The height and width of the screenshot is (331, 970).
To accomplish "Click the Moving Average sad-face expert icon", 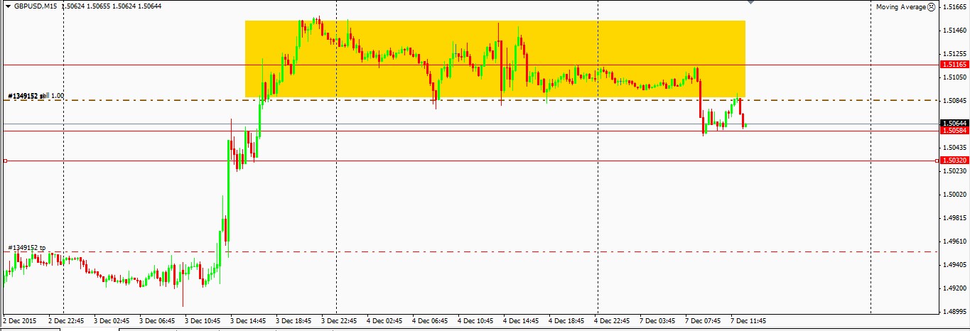I will (932, 6).
